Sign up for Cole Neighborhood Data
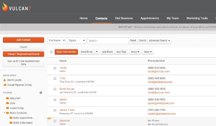This screenshot has width=216, height=126. click(23, 63)
